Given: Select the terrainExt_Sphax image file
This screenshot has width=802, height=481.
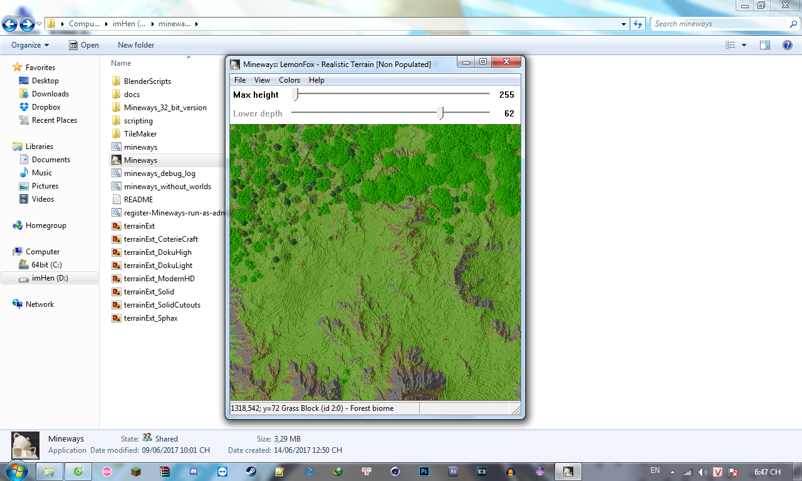Looking at the screenshot, I should 150,318.
